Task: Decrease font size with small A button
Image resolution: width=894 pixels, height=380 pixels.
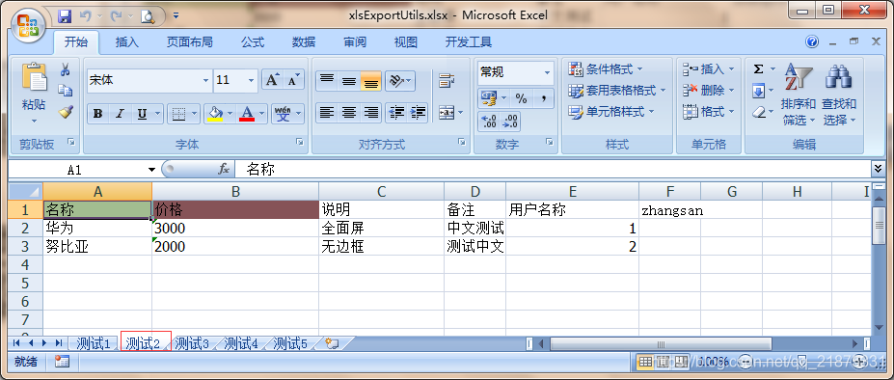Action: pyautogui.click(x=293, y=80)
